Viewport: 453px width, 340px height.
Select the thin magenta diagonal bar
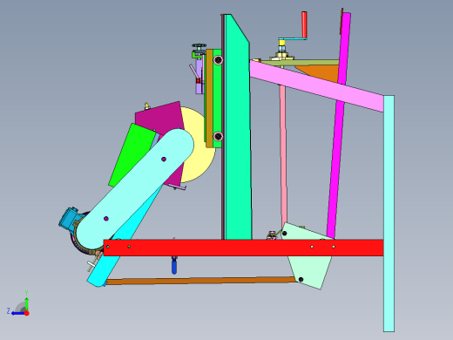coord(339,125)
